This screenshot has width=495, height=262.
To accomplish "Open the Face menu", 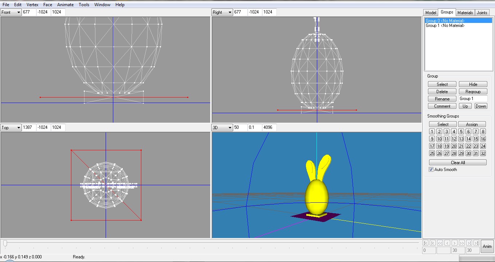I will [48, 5].
